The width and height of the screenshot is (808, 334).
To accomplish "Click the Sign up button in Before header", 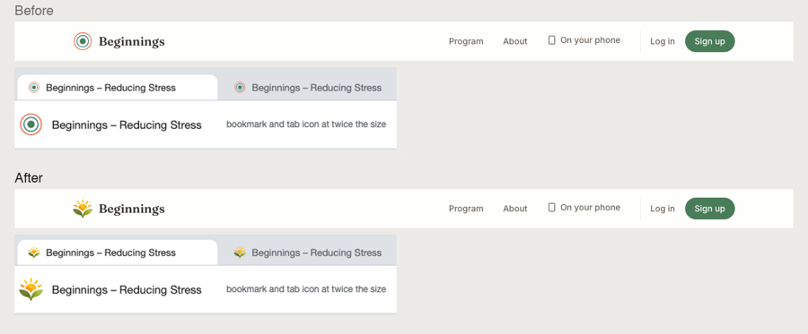I will [709, 41].
